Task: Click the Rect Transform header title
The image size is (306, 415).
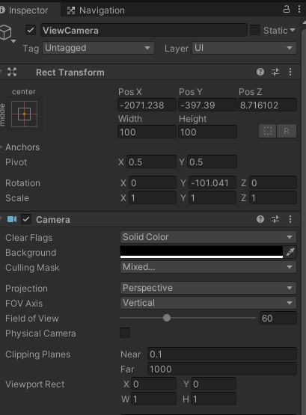Action: click(70, 73)
